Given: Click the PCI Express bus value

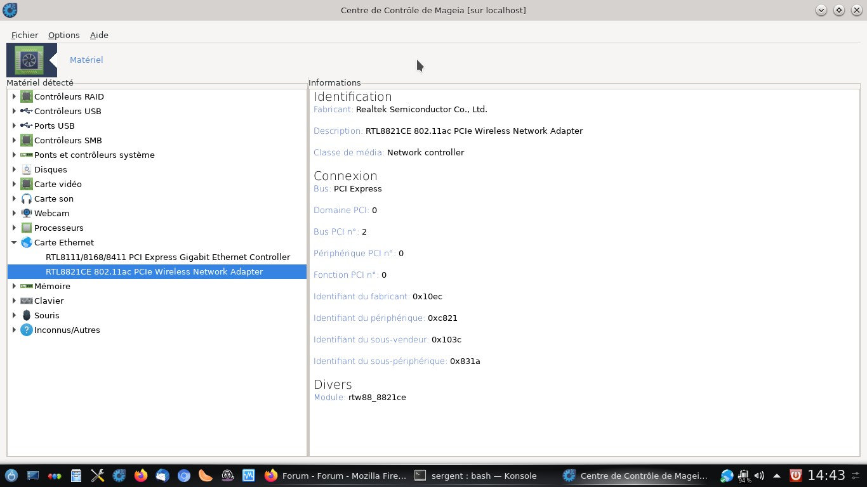Looking at the screenshot, I should [358, 188].
